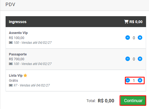The width and height of the screenshot is (149, 109).
Task: Add one Passaporte ticket with plus icon
Action: click(x=140, y=59)
